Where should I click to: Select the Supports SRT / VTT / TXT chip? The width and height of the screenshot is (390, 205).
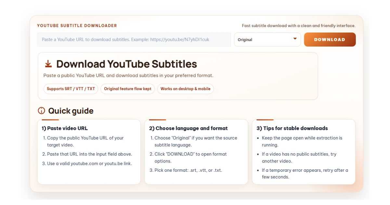pyautogui.click(x=71, y=89)
